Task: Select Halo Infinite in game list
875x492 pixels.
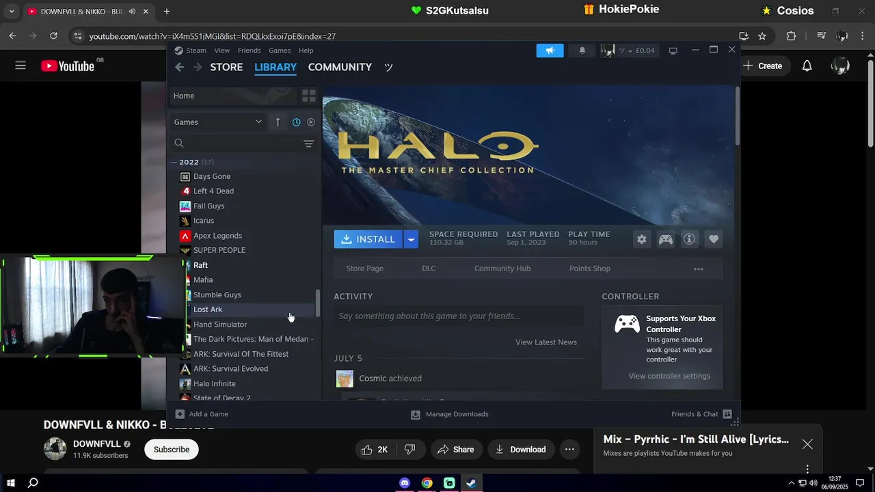Action: click(x=215, y=384)
